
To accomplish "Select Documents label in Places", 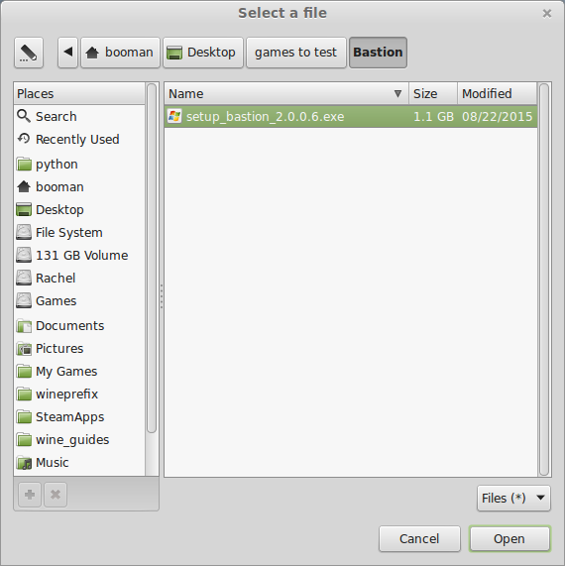I will pyautogui.click(x=69, y=325).
